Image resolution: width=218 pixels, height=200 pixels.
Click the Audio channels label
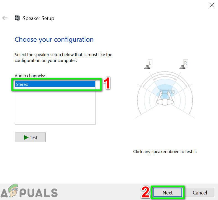(x=30, y=76)
